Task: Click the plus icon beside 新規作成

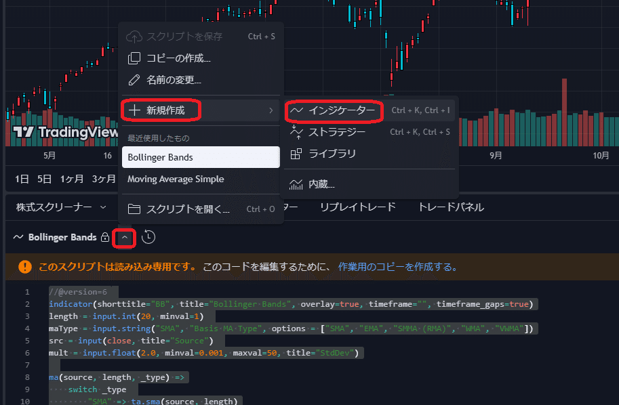Action: (x=135, y=110)
